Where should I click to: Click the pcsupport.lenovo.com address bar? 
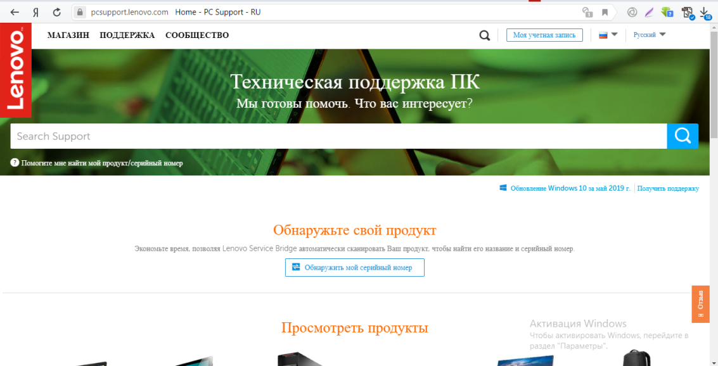[129, 13]
